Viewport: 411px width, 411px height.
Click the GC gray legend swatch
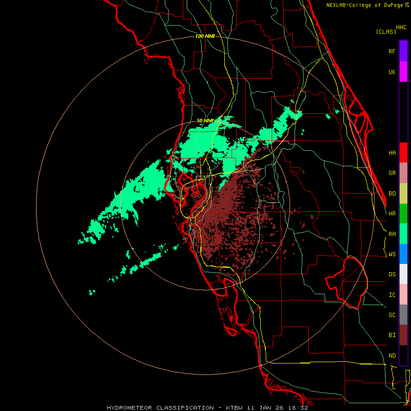(403, 315)
